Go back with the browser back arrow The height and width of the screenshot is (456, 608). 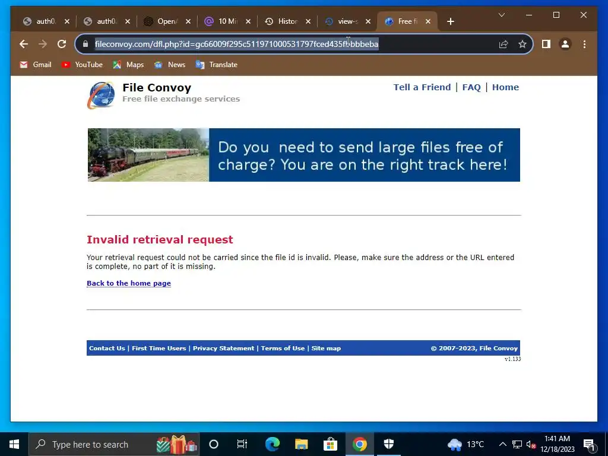[24, 44]
